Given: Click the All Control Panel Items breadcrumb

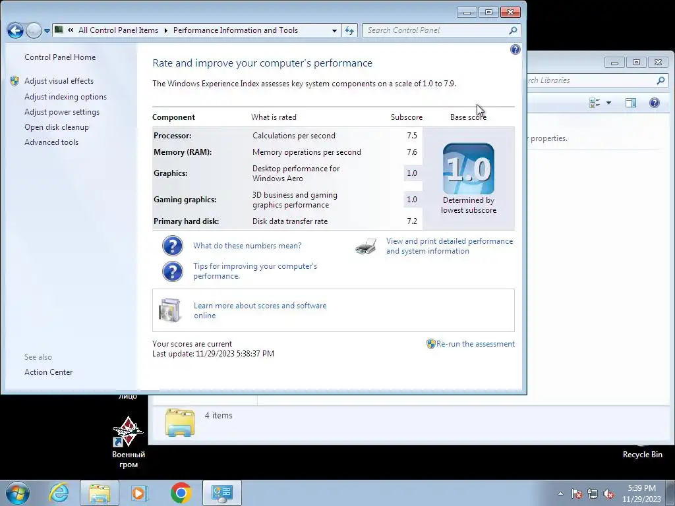Looking at the screenshot, I should (118, 30).
